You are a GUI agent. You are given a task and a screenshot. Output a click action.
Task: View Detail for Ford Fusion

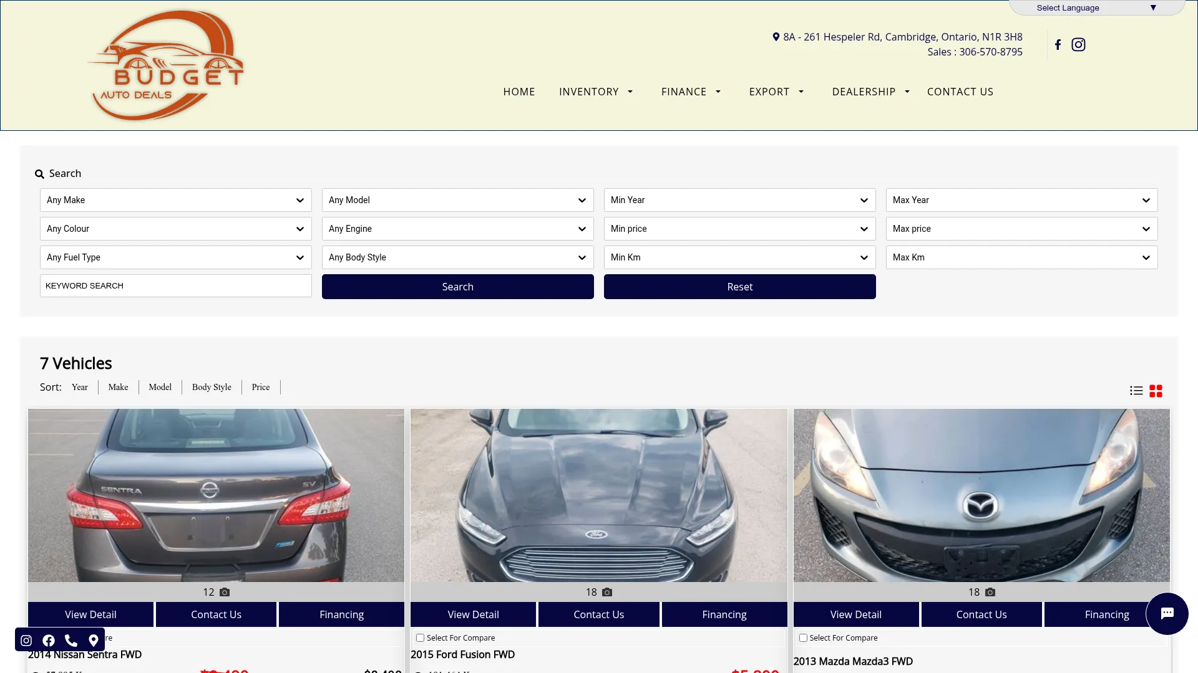[x=473, y=614]
